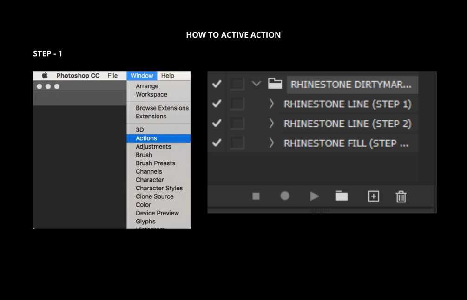Open the 3D panel from the menu
This screenshot has width=467, height=300.
tap(140, 130)
